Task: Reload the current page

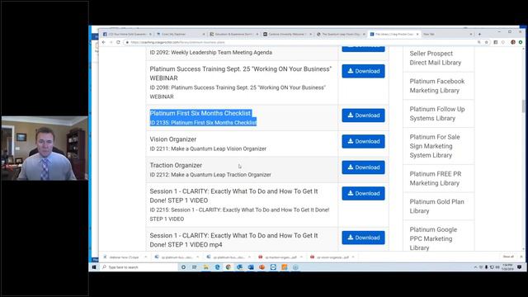Action: (118, 42)
